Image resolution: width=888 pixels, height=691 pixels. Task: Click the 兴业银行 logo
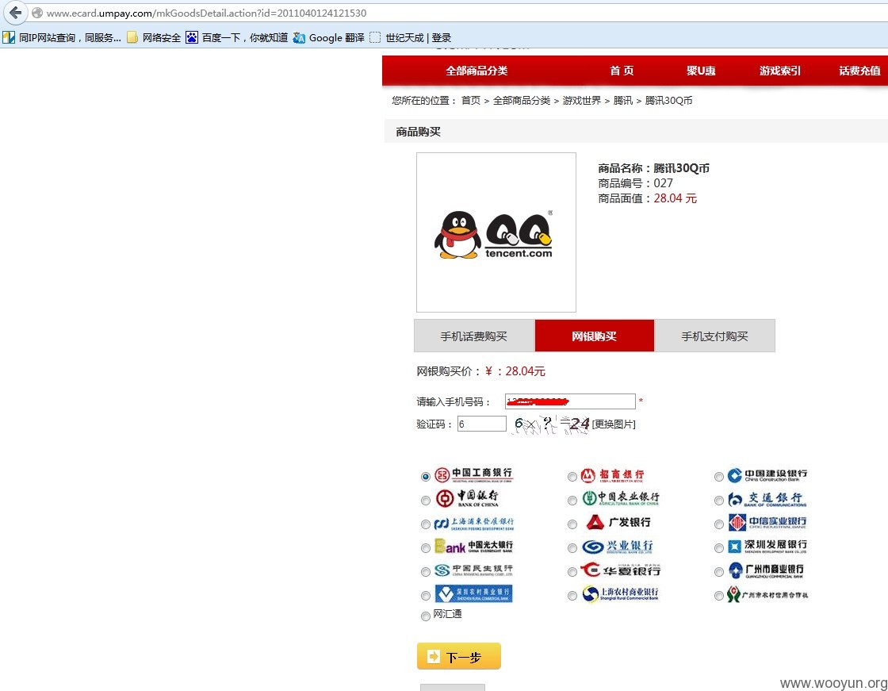[618, 547]
